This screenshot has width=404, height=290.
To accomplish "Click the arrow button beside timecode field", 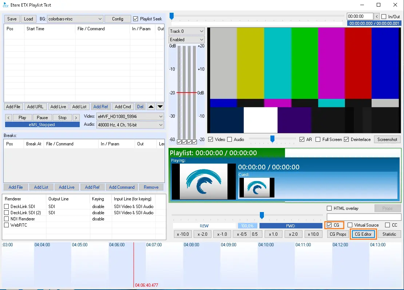I will click(377, 16).
